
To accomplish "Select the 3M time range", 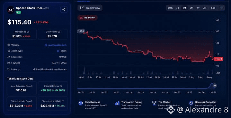I will click(x=191, y=8).
